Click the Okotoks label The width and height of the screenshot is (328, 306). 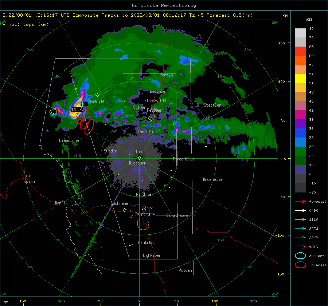(146, 243)
